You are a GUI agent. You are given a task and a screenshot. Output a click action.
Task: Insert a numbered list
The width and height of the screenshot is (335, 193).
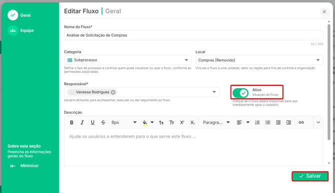(257, 123)
